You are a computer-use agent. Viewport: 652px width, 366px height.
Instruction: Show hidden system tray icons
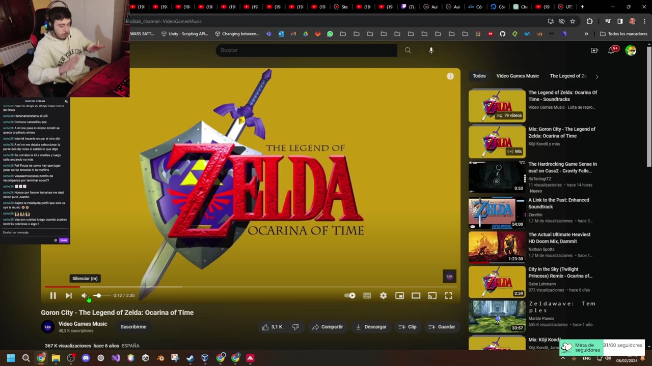pos(563,358)
